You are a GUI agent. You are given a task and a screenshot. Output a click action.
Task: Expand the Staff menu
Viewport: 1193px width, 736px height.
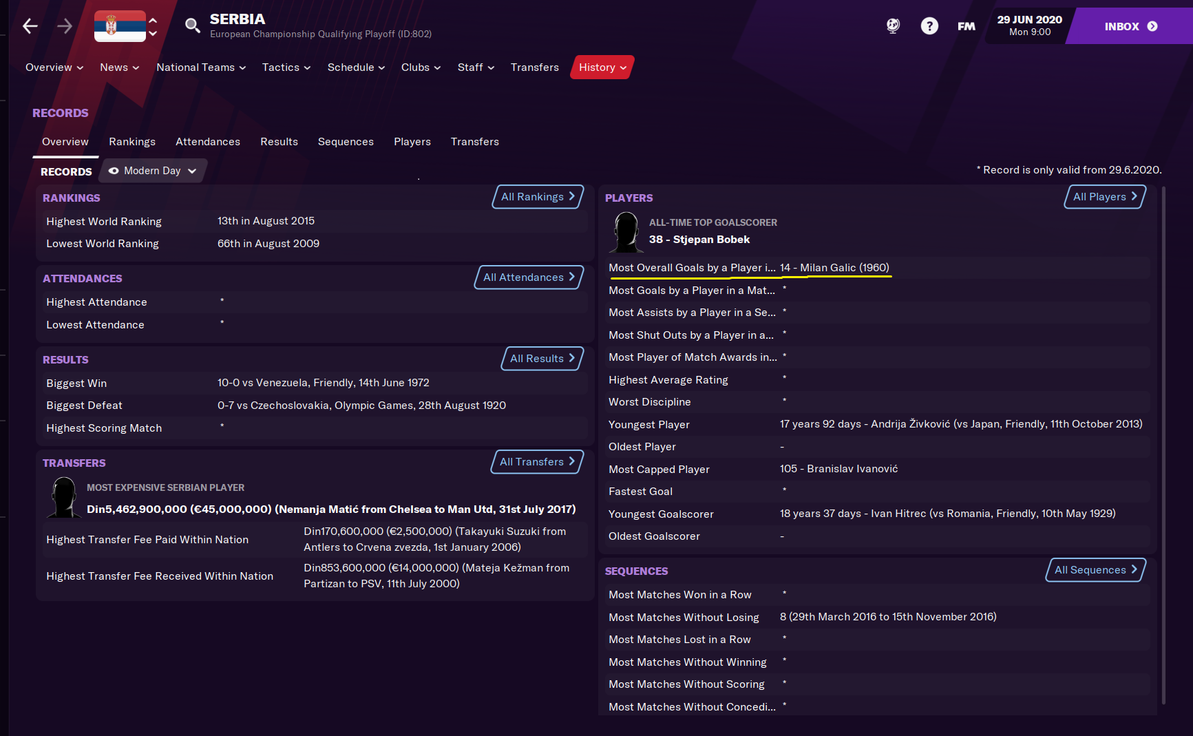pos(476,67)
